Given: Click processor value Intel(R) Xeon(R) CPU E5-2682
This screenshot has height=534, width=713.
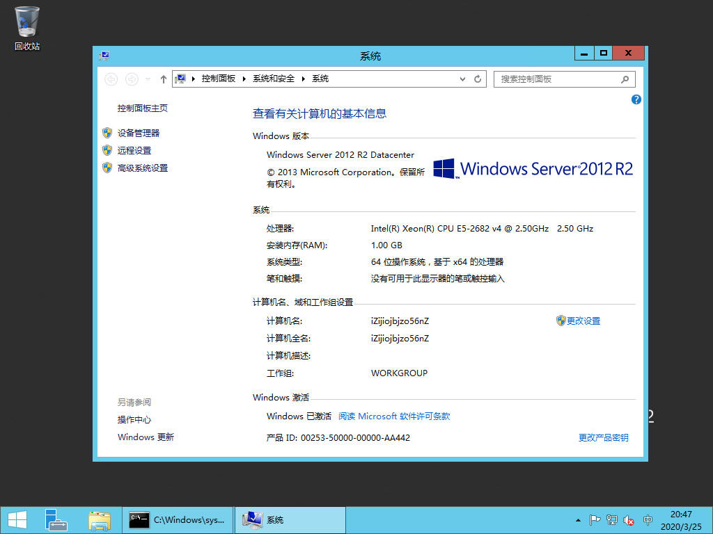Looking at the screenshot, I should (x=482, y=228).
